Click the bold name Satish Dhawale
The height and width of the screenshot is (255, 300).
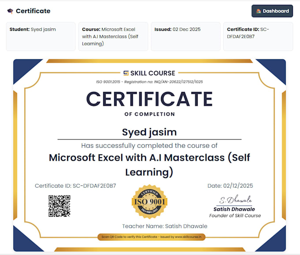234,209
